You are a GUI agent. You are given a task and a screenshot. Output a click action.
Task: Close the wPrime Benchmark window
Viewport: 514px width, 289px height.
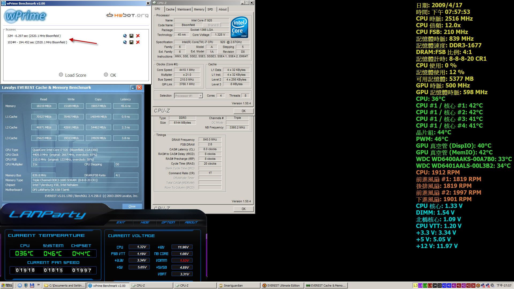(x=148, y=3)
